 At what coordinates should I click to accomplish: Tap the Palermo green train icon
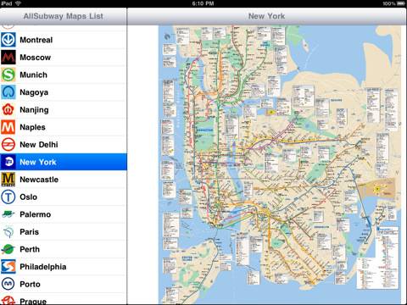point(8,214)
